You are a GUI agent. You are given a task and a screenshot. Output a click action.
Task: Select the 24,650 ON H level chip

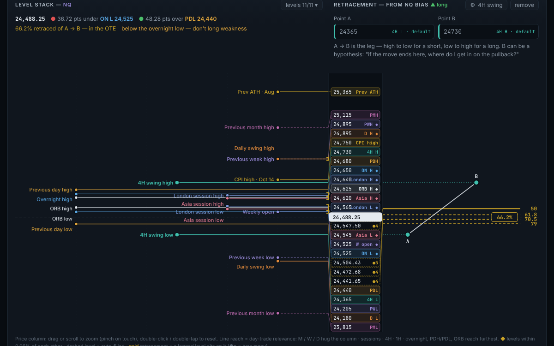355,170
